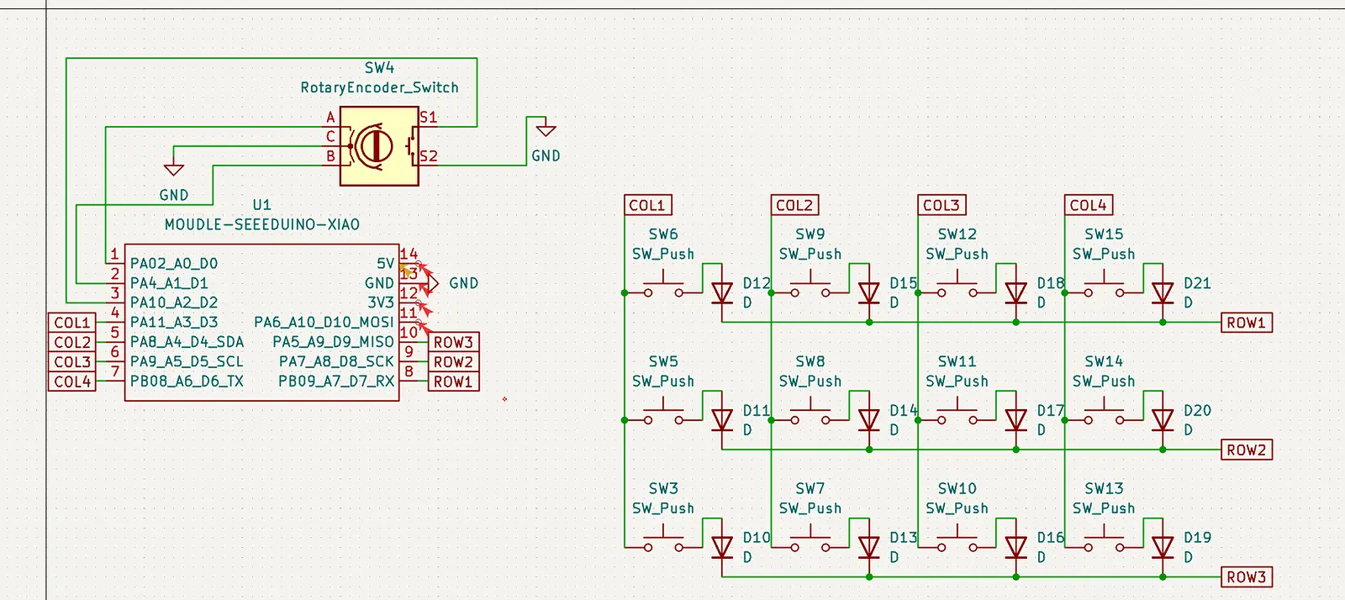Click the COL2 label above the switch matrix
1345x600 pixels.
point(794,205)
